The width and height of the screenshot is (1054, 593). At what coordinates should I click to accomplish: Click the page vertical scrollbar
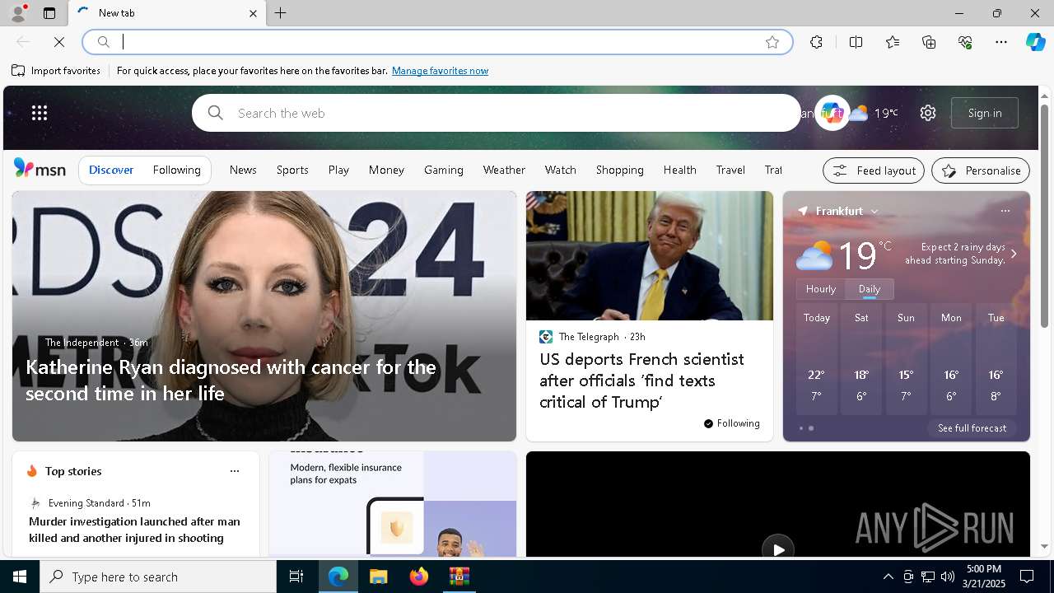click(1044, 214)
